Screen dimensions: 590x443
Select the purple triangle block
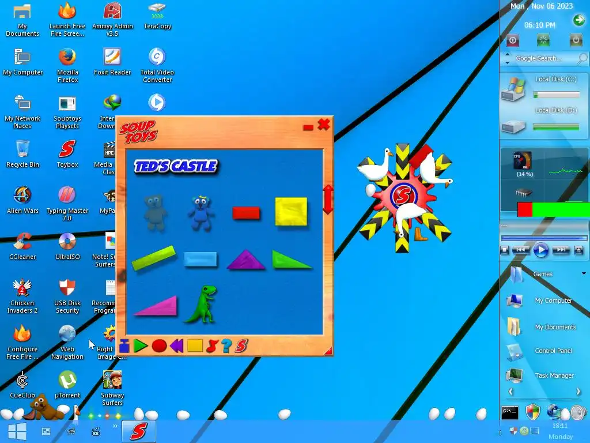coord(245,260)
